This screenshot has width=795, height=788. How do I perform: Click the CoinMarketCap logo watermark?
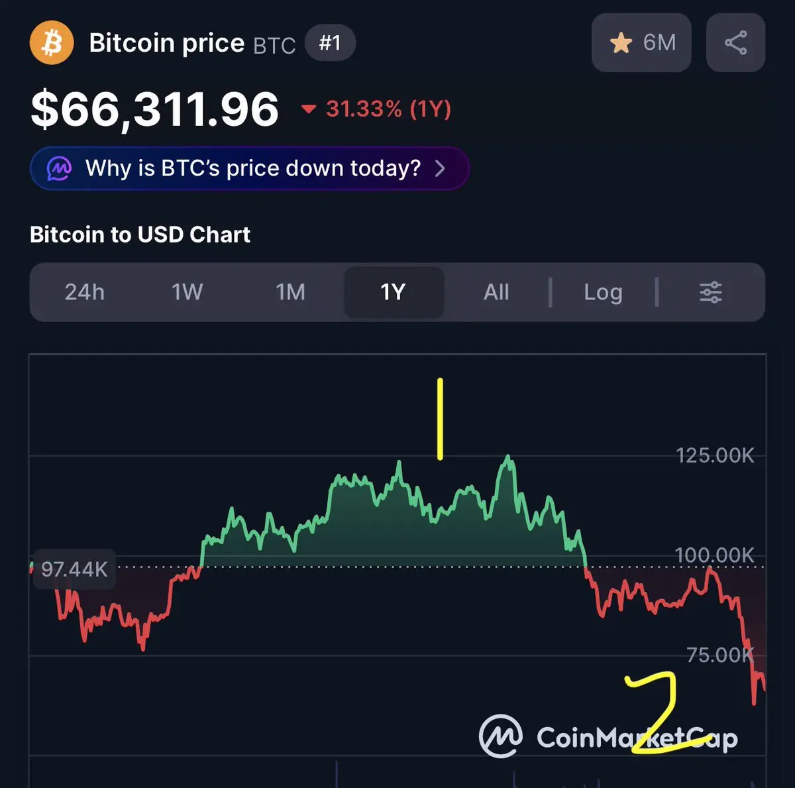click(x=501, y=736)
